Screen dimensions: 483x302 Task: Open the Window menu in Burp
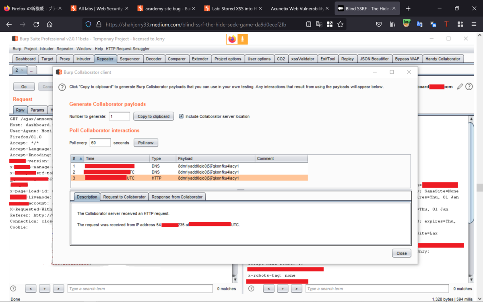84,49
